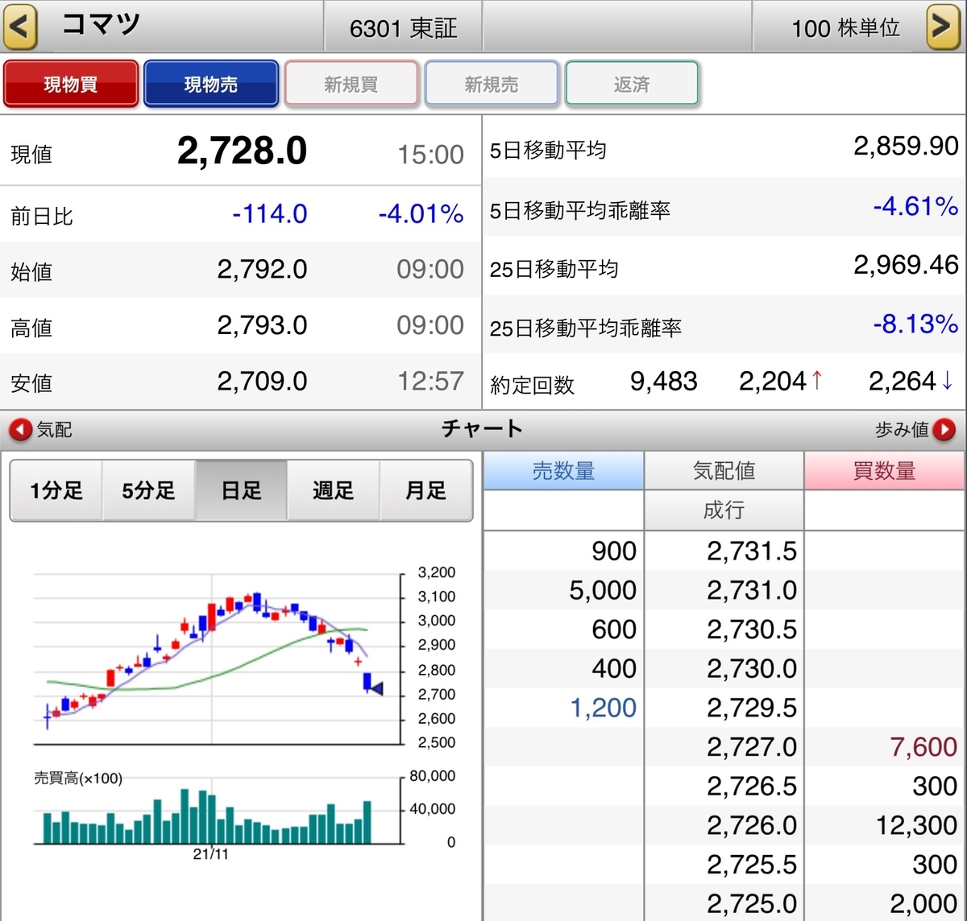Tap the 6301 東証 code label
The image size is (967, 921).
pyautogui.click(x=403, y=28)
